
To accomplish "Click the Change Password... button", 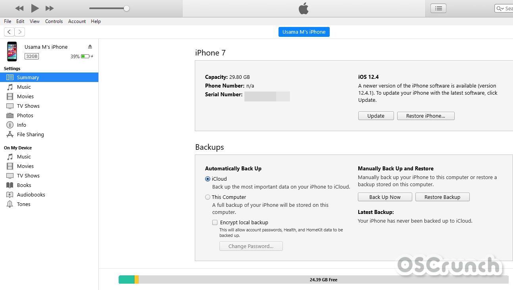I will pyautogui.click(x=251, y=246).
